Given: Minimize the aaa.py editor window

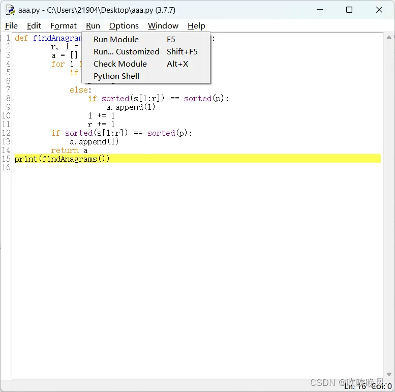Looking at the screenshot, I should tap(320, 10).
